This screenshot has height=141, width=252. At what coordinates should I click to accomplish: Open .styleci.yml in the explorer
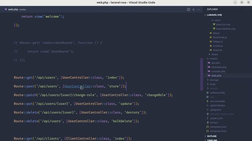[216, 118]
